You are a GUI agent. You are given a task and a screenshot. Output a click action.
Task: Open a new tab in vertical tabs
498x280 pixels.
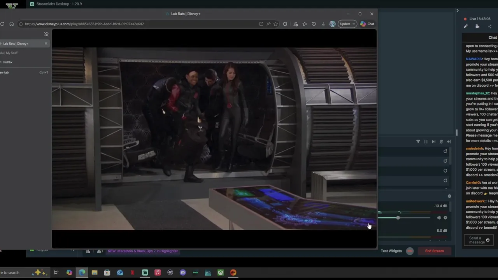coord(24,72)
